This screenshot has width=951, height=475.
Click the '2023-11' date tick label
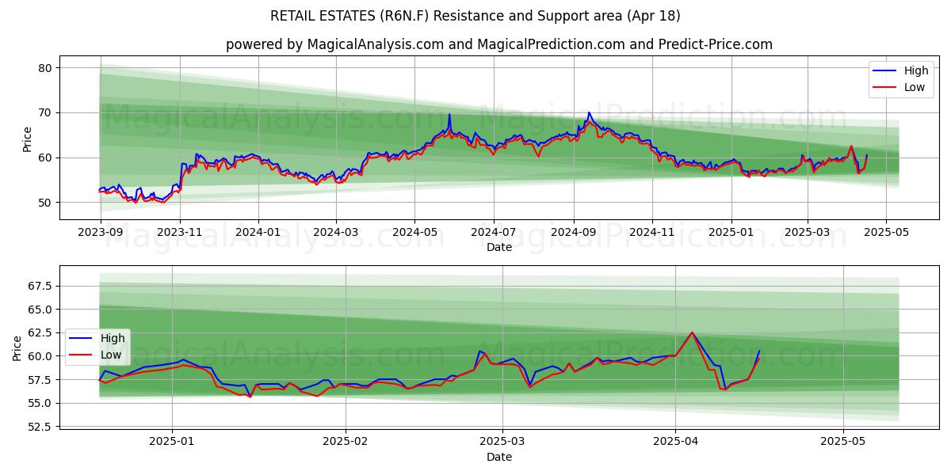pos(180,233)
